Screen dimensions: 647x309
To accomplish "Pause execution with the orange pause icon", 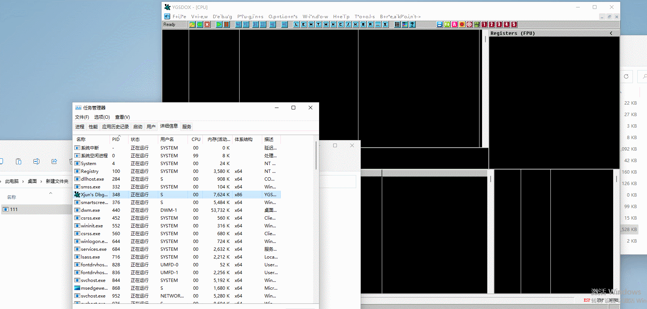I will click(x=227, y=24).
